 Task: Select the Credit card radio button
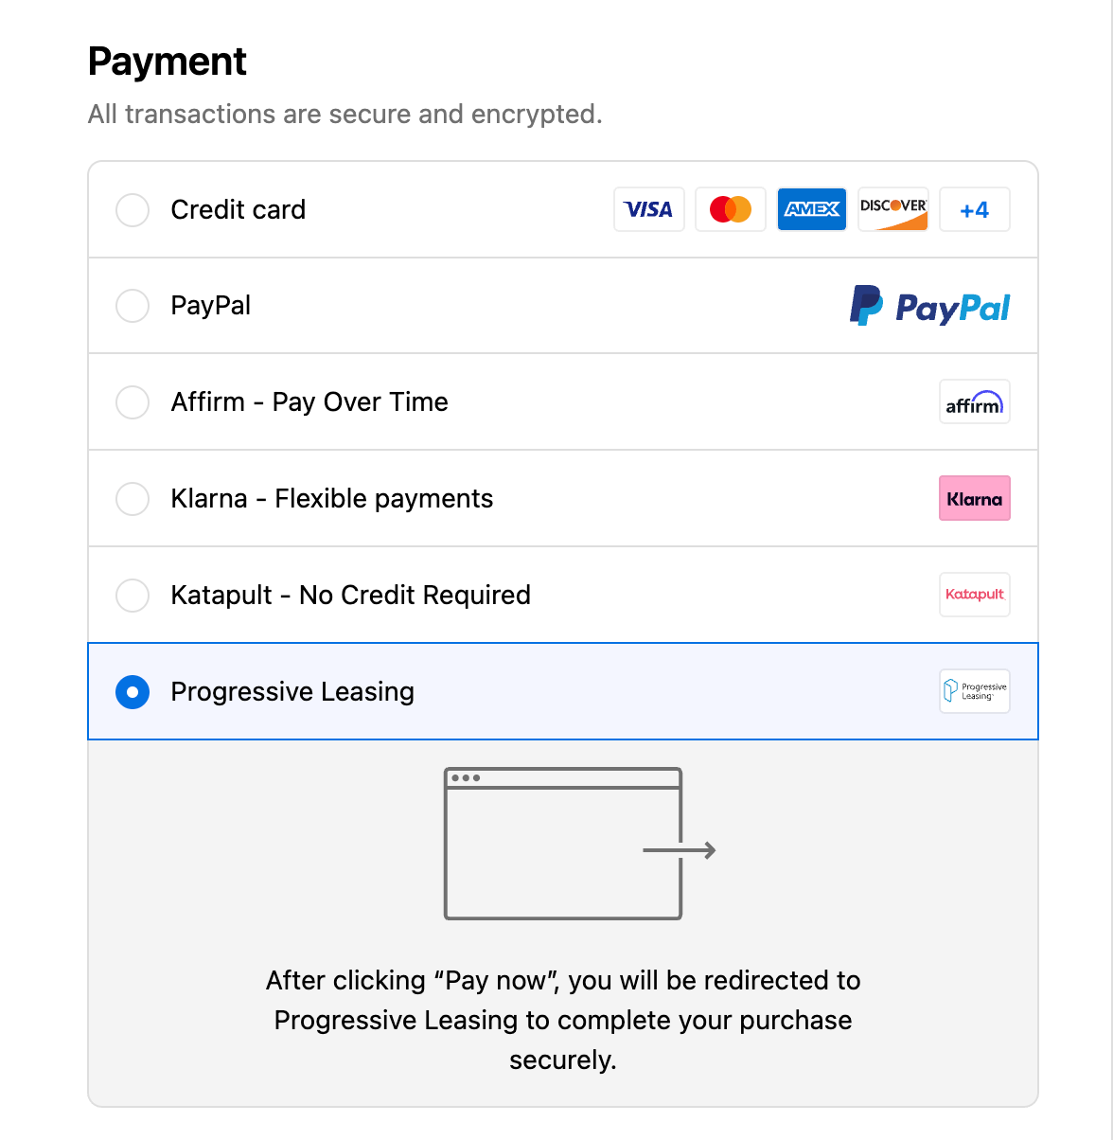click(x=132, y=210)
